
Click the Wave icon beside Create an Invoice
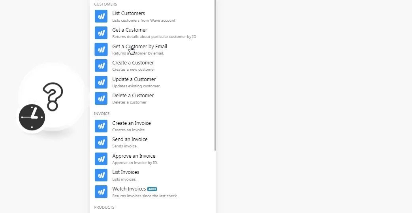tap(101, 126)
